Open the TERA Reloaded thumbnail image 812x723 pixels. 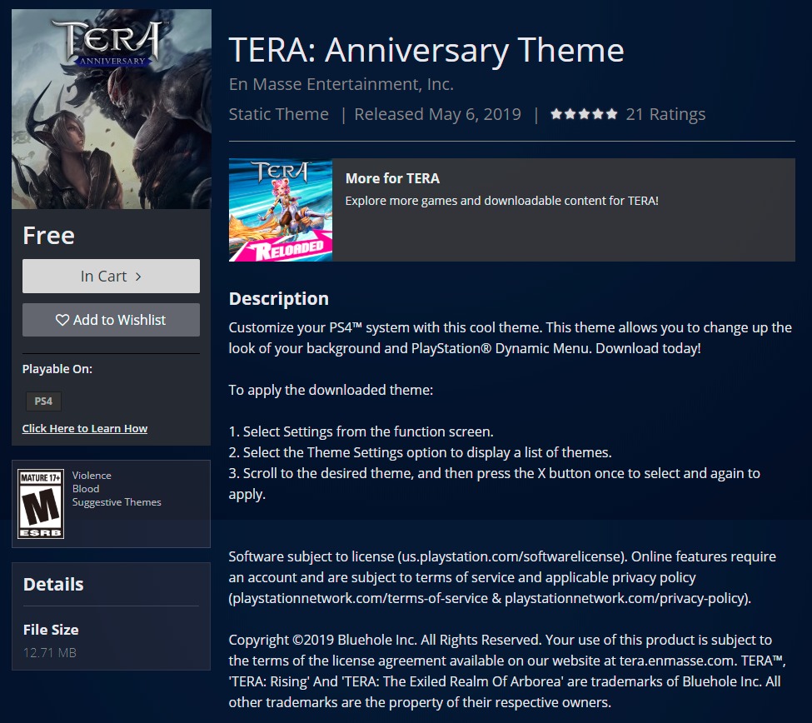pyautogui.click(x=281, y=210)
